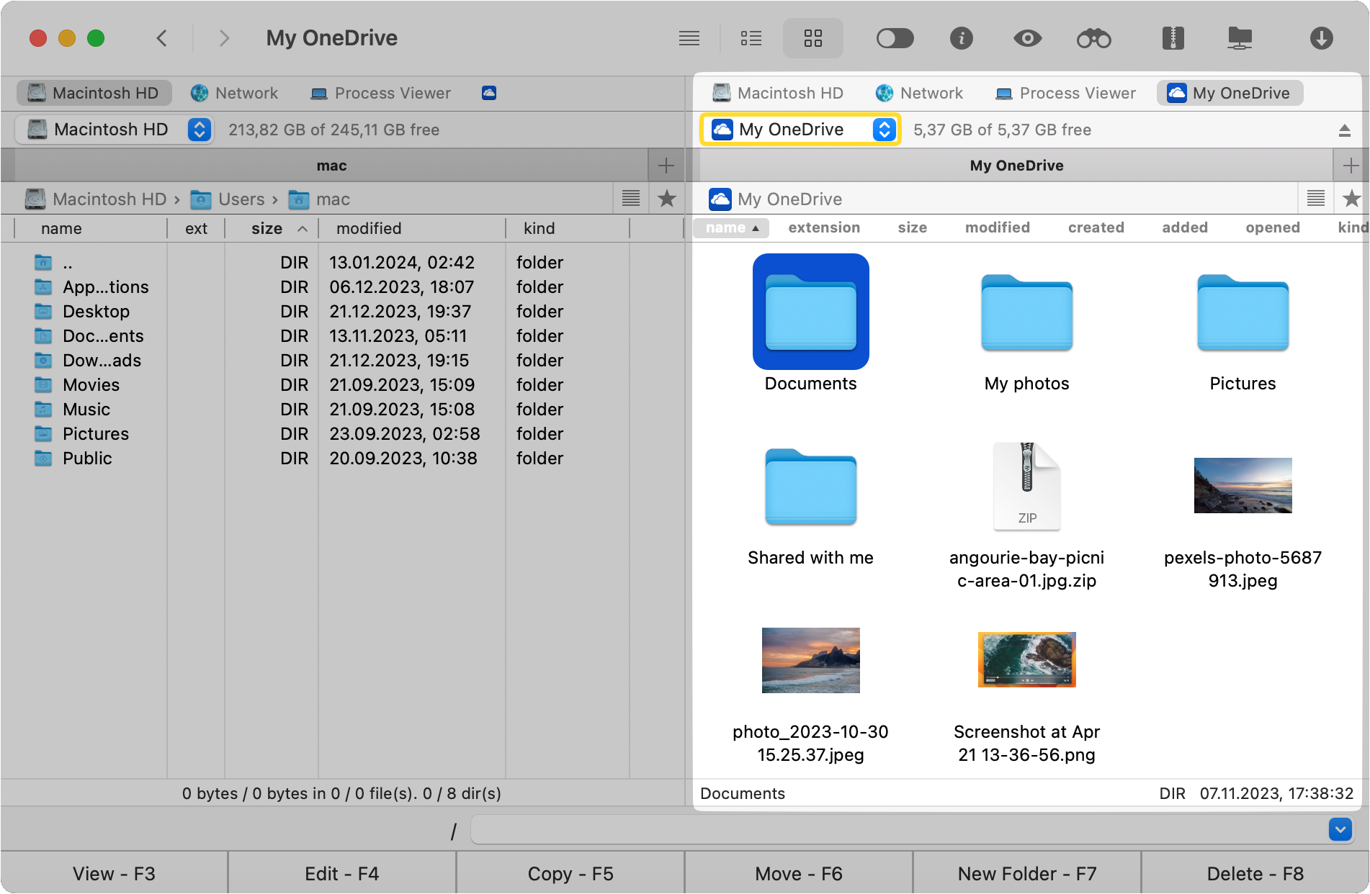Click the favorites star in right panel
Viewport: 1370px width, 894px height.
[1351, 199]
